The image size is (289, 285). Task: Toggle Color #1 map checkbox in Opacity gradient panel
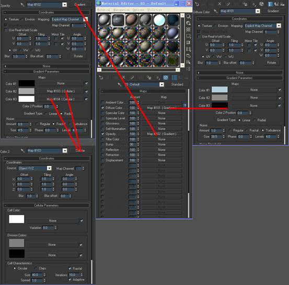pos(86,84)
